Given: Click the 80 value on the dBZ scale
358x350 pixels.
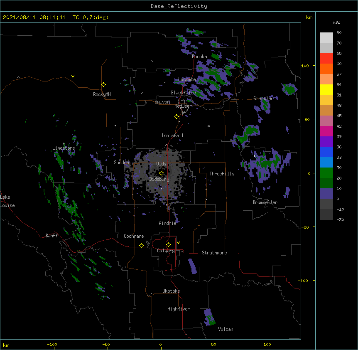Looking at the screenshot, I should click(339, 33).
